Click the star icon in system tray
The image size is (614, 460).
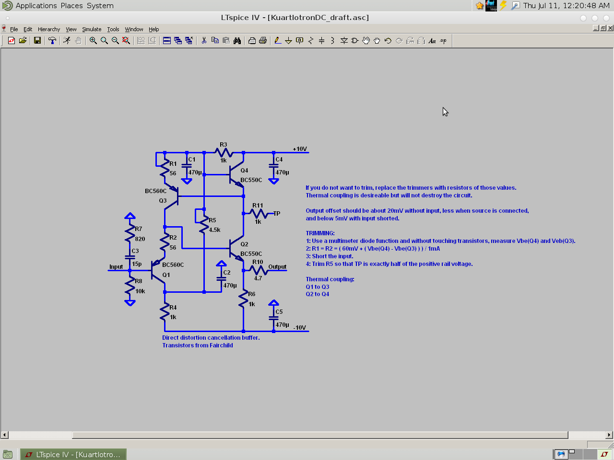(x=480, y=6)
